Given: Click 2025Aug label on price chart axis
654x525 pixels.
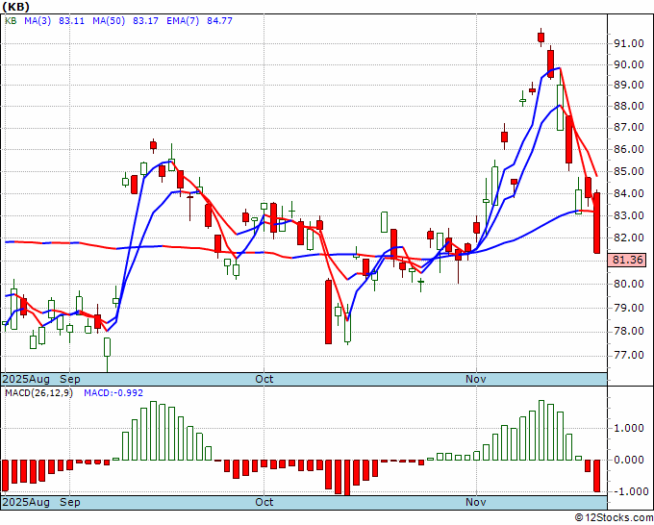Looking at the screenshot, I should click(x=26, y=380).
